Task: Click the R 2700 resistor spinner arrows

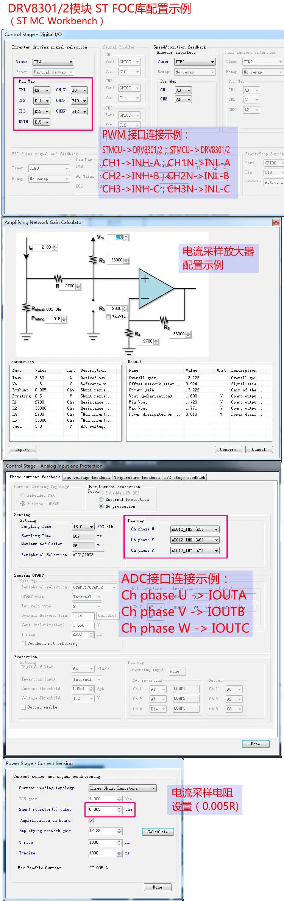Action: (78, 286)
